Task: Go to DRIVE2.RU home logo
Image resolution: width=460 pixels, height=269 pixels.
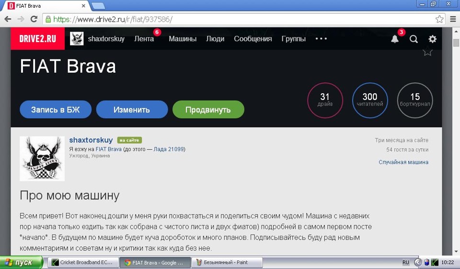Action: tap(37, 39)
